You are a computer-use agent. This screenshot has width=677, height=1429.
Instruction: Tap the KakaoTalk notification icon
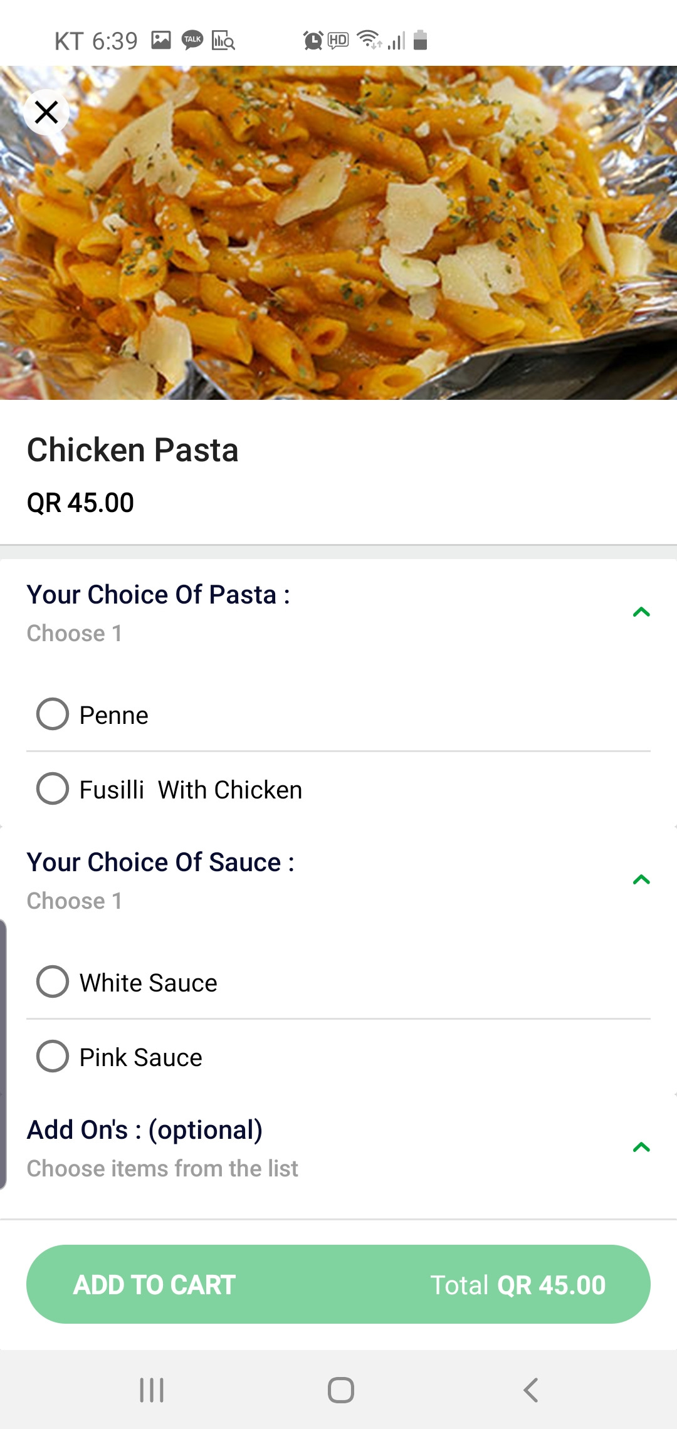pyautogui.click(x=192, y=40)
